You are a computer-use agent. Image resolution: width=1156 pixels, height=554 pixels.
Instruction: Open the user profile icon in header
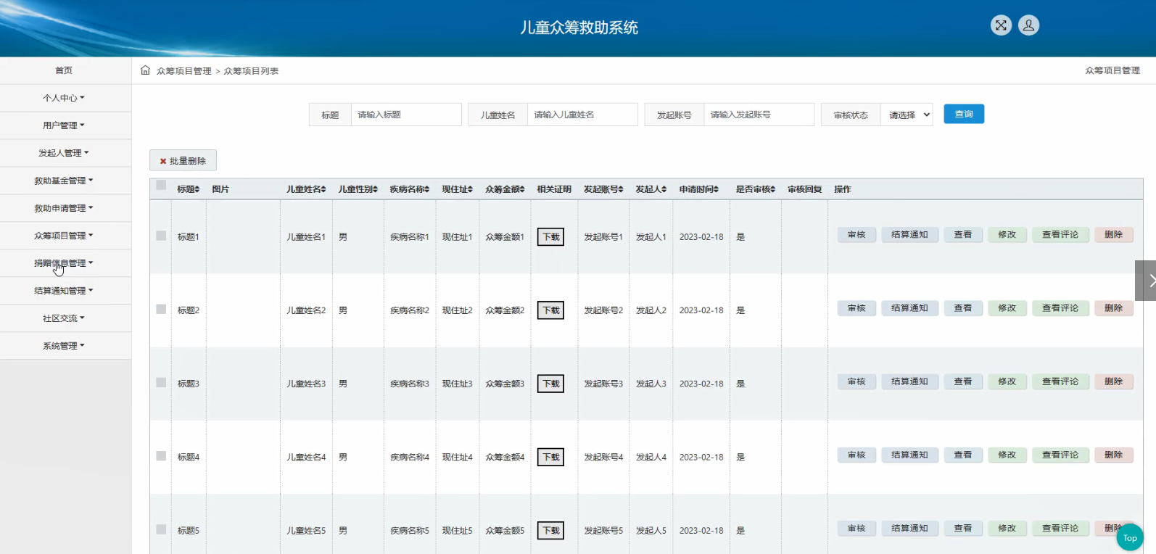click(1028, 25)
